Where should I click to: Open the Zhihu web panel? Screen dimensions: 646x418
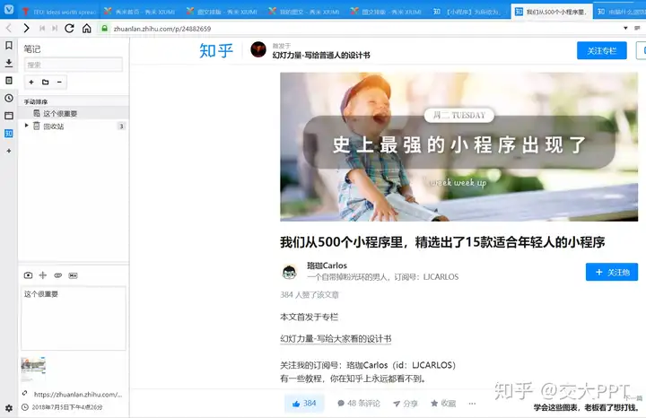(x=9, y=134)
